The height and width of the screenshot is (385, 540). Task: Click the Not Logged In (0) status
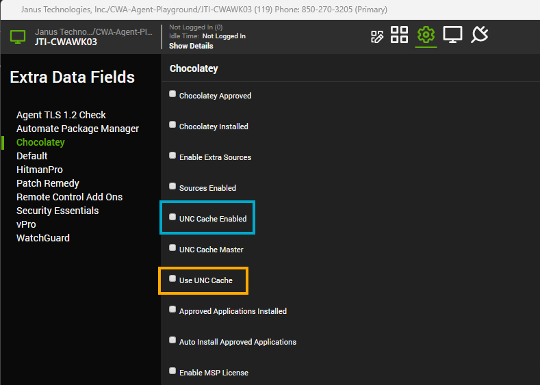pos(196,27)
